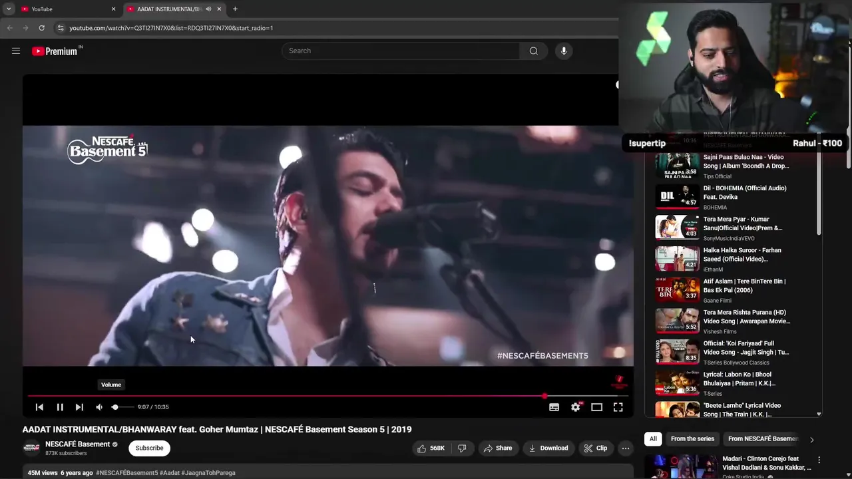
Task: Close the YouTube browser tab
Action: coord(113,9)
